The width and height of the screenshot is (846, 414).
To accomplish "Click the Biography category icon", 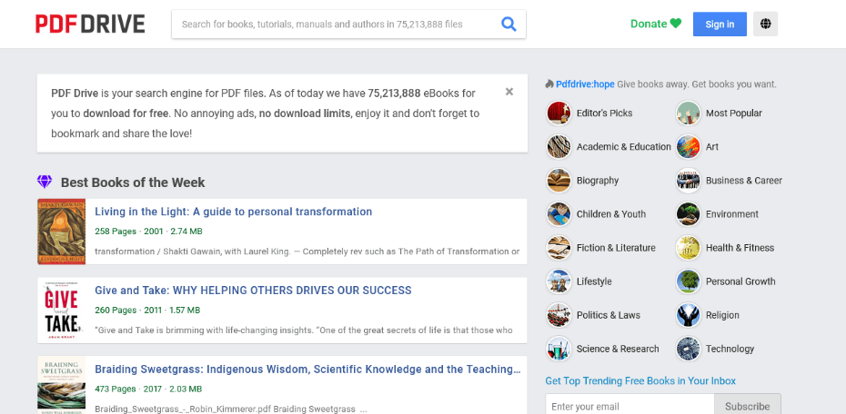I will [559, 181].
